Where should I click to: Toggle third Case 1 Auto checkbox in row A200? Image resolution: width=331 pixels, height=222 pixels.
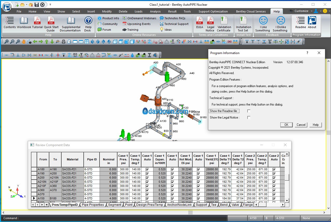pos(198,178)
